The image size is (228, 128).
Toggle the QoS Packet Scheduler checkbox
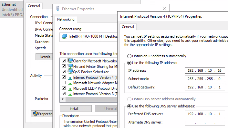(64, 71)
